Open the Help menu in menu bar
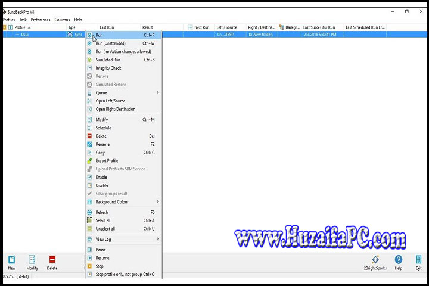The height and width of the screenshot is (286, 429). click(78, 20)
